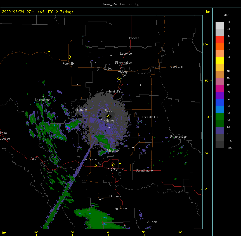Click the 45 value in the dBZ legend
The image size is (241, 236).
point(228,78)
